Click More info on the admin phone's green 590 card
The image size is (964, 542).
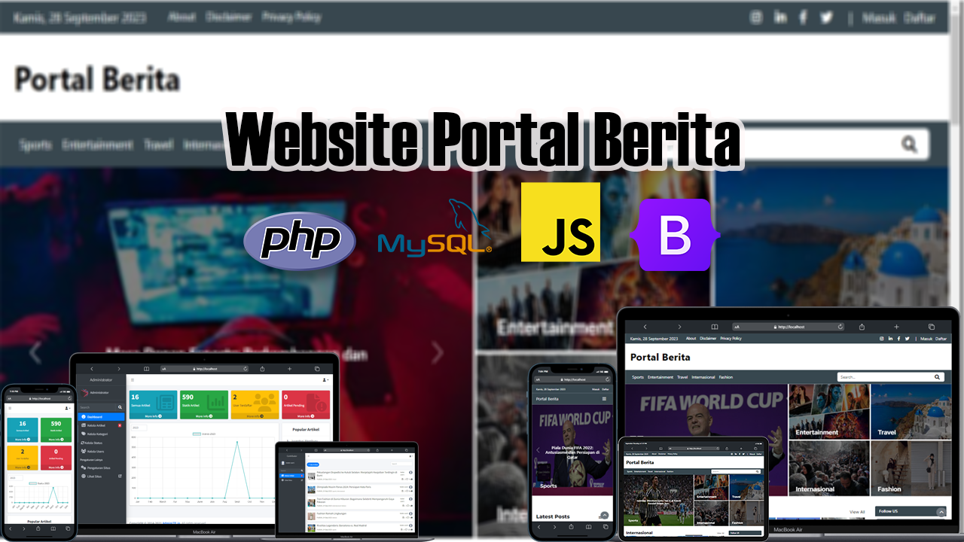(x=56, y=439)
